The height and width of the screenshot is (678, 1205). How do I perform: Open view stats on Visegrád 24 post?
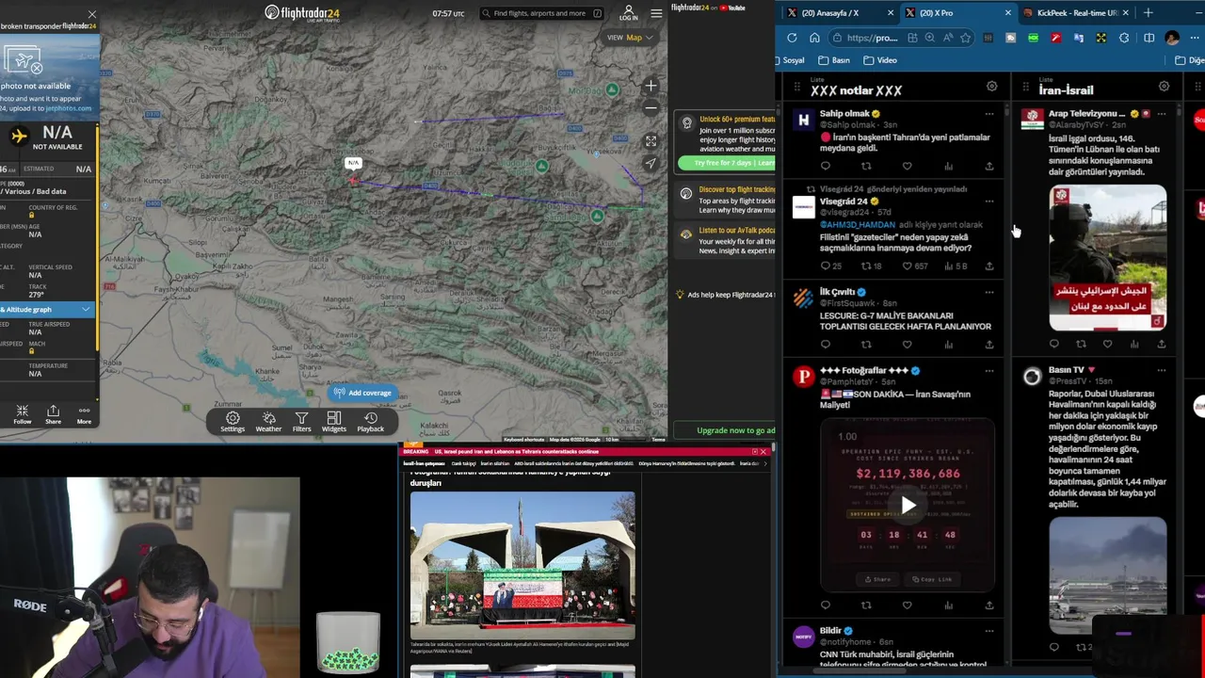(x=956, y=266)
